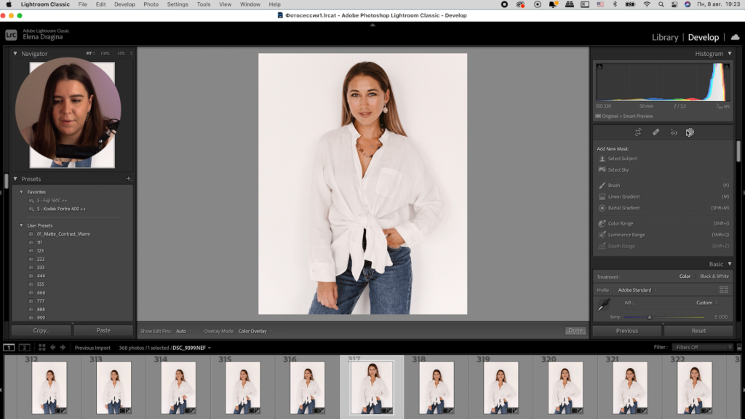Pick the White Balance eyedropper

(602, 306)
